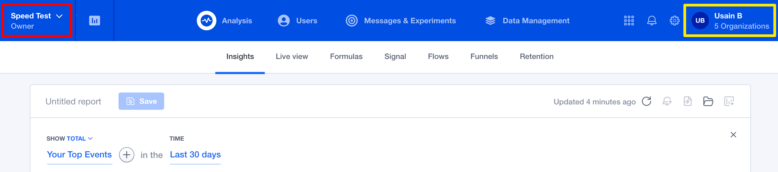Image resolution: width=778 pixels, height=172 pixels.
Task: Add report to a board icon
Action: click(x=729, y=101)
